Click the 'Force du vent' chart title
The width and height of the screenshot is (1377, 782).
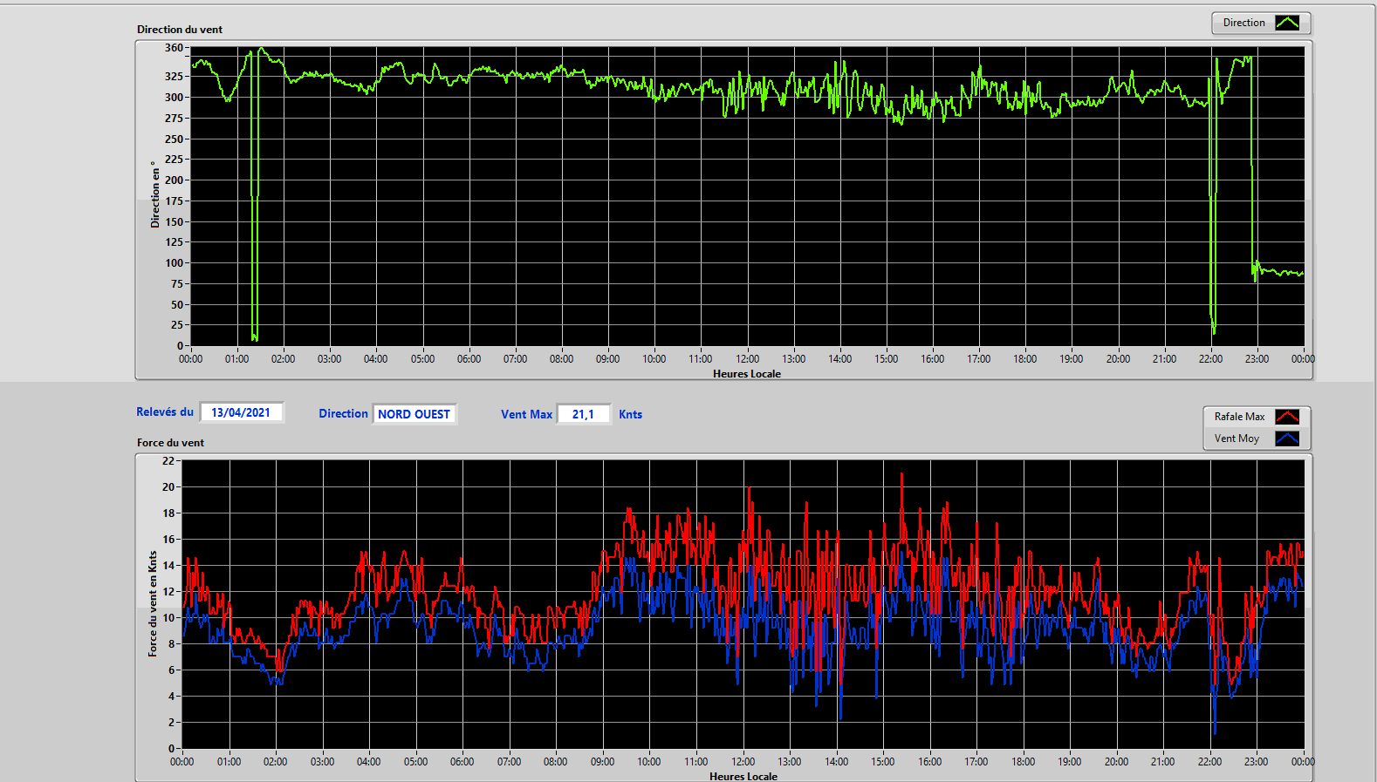(170, 442)
